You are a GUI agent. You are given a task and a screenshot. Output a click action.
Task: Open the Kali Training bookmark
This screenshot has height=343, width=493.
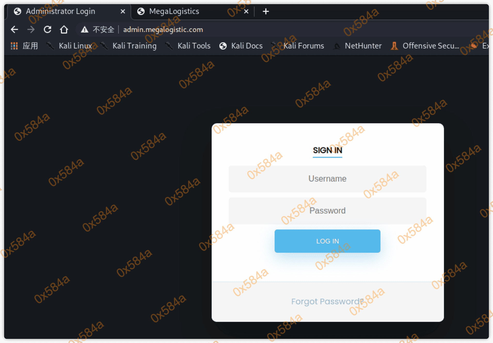coord(129,46)
